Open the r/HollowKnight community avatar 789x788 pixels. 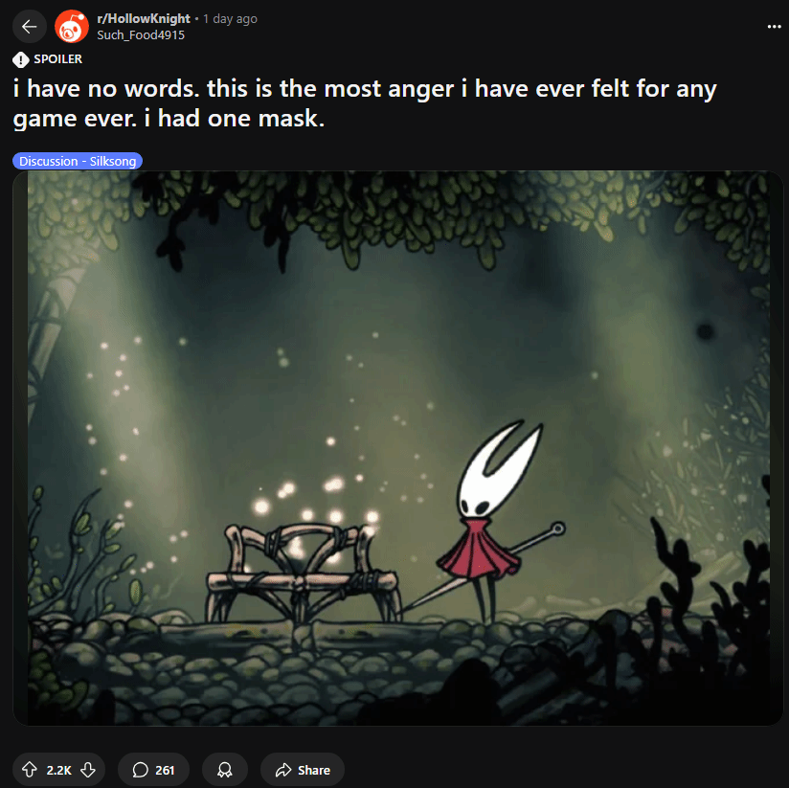click(x=72, y=26)
